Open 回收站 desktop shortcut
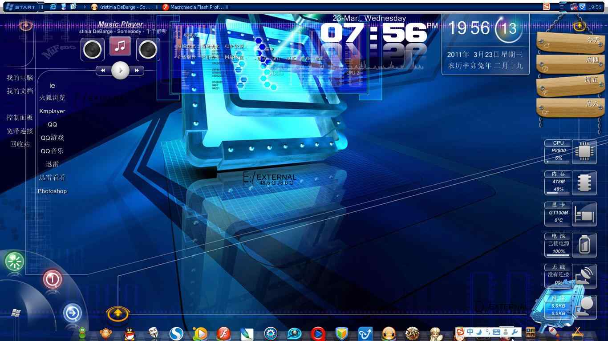 click(x=20, y=144)
